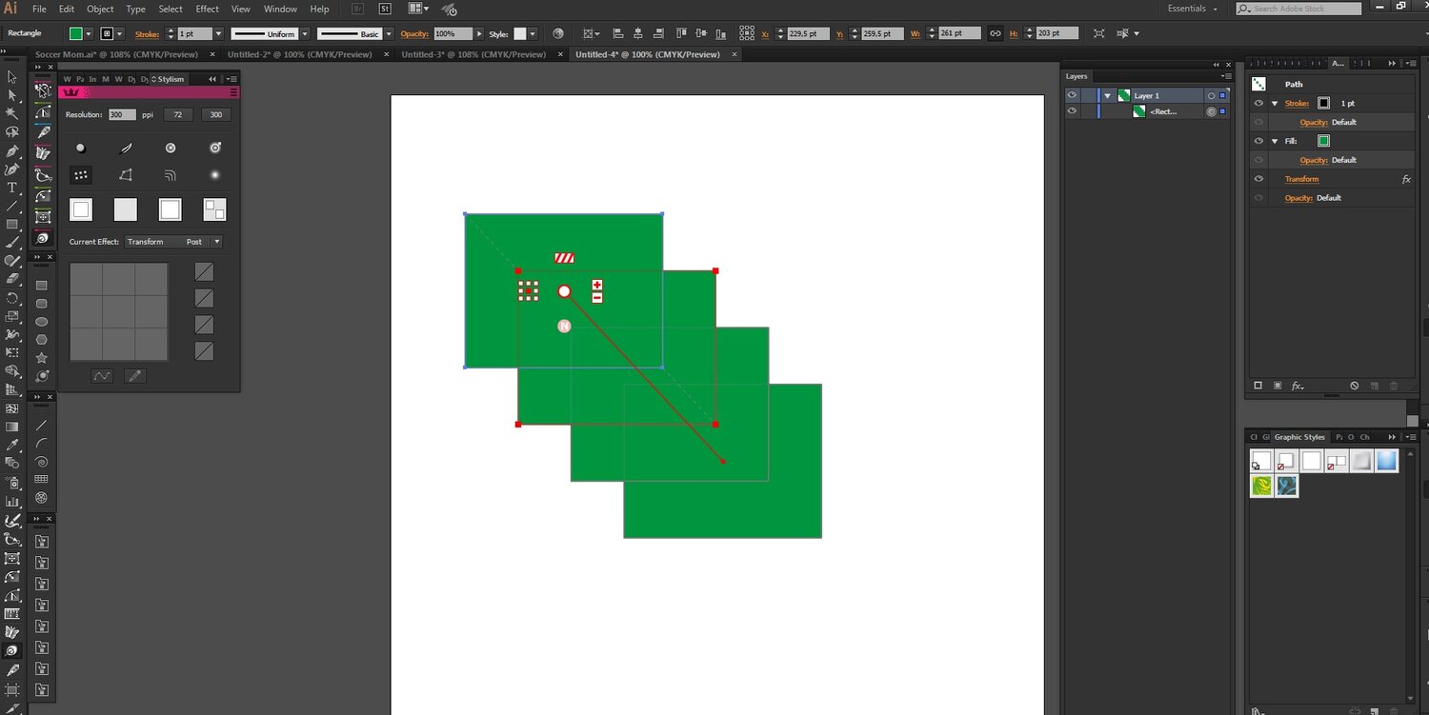1429x715 pixels.
Task: Click the Search Adobe Stock field
Action: point(1298,9)
